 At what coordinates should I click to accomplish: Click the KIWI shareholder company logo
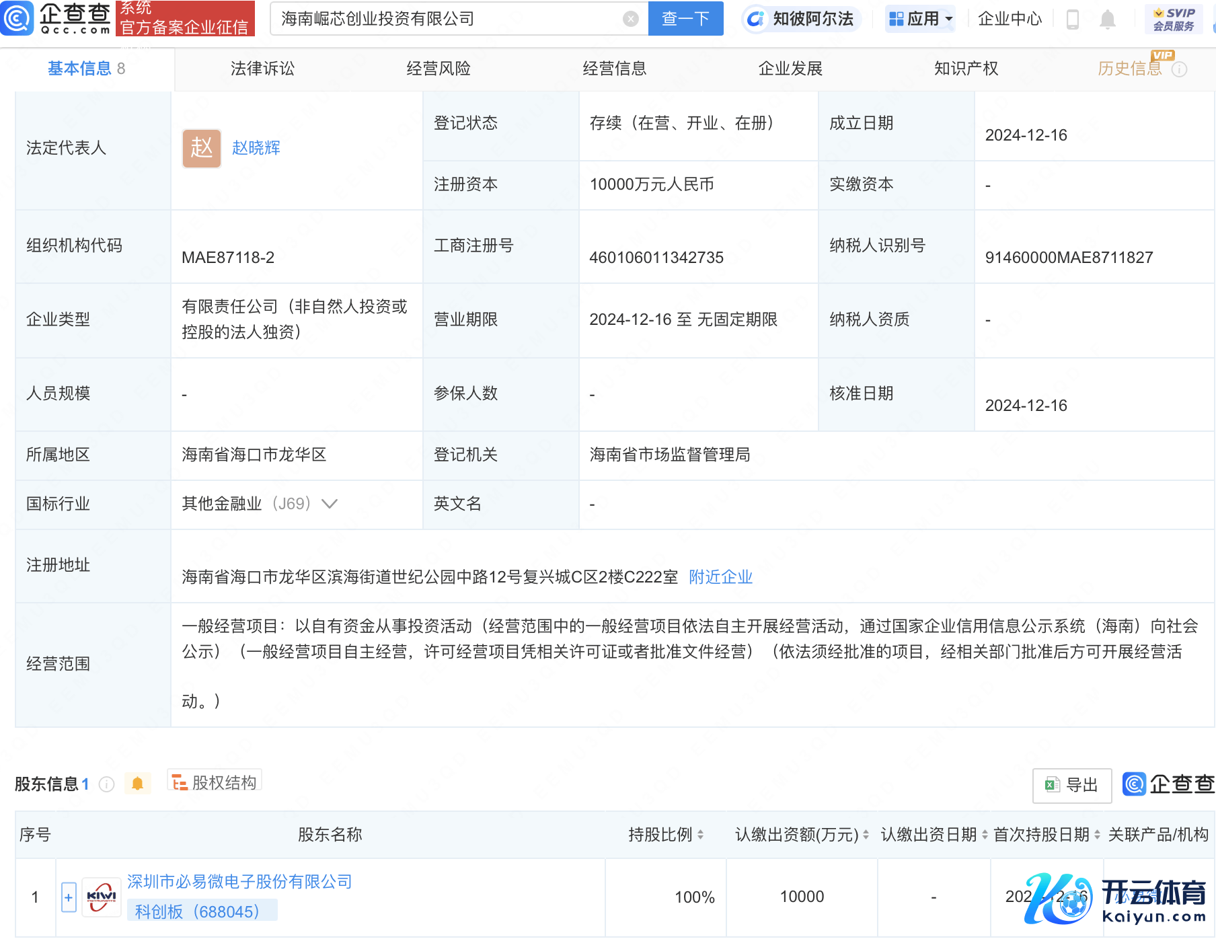[x=101, y=897]
